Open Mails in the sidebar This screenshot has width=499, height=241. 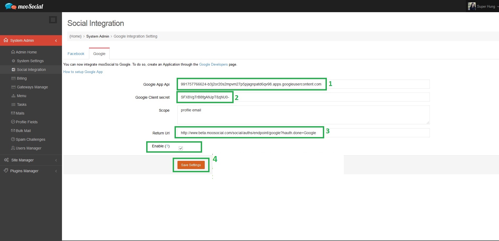(x=20, y=113)
